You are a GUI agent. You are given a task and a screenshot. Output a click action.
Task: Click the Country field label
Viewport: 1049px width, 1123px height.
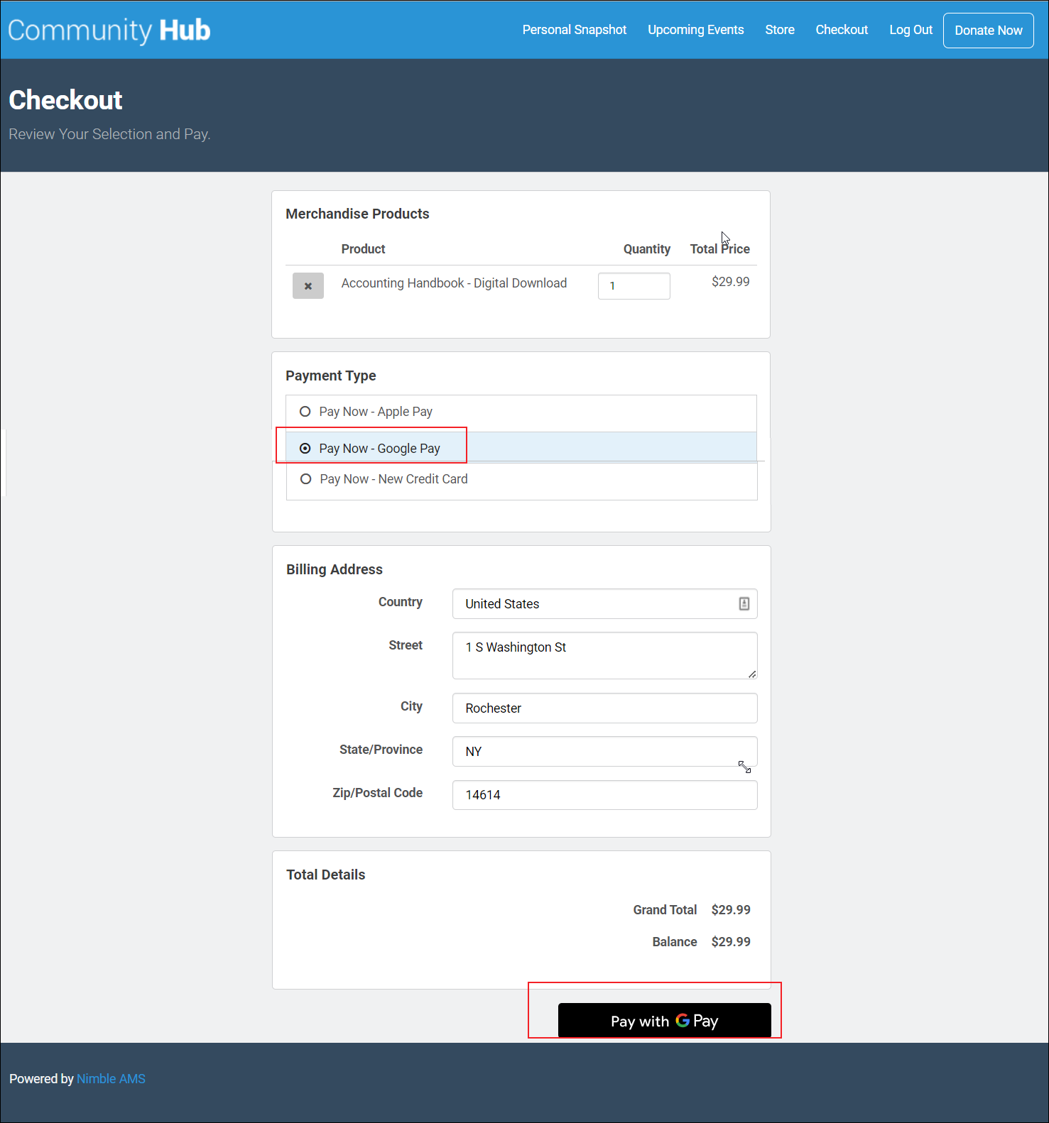click(x=401, y=602)
